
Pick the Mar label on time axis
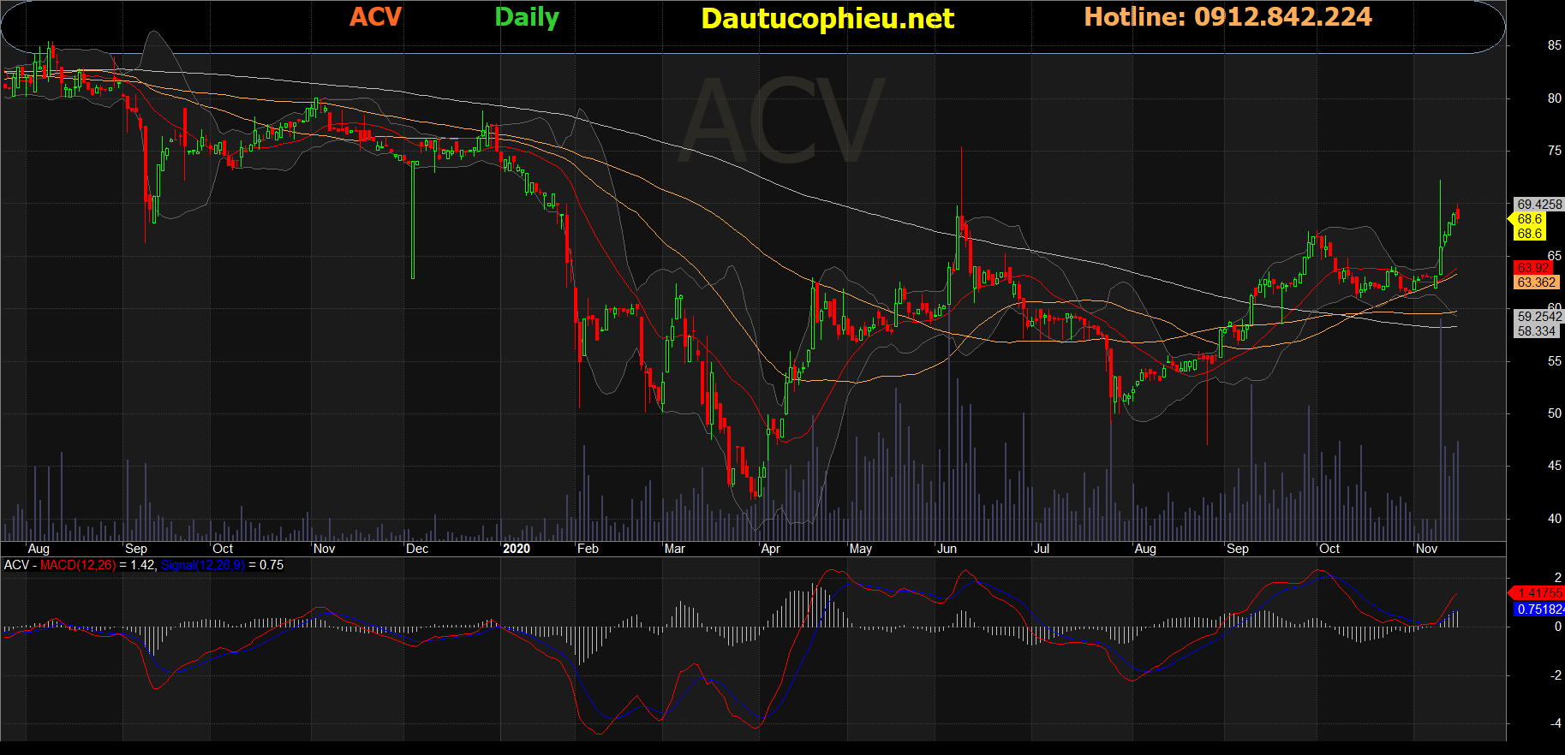(674, 549)
